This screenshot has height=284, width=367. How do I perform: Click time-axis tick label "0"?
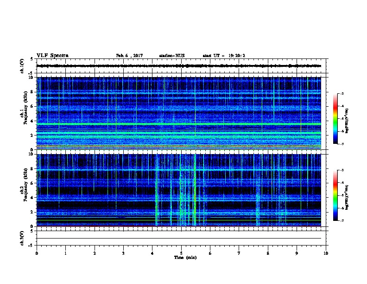click(37, 253)
